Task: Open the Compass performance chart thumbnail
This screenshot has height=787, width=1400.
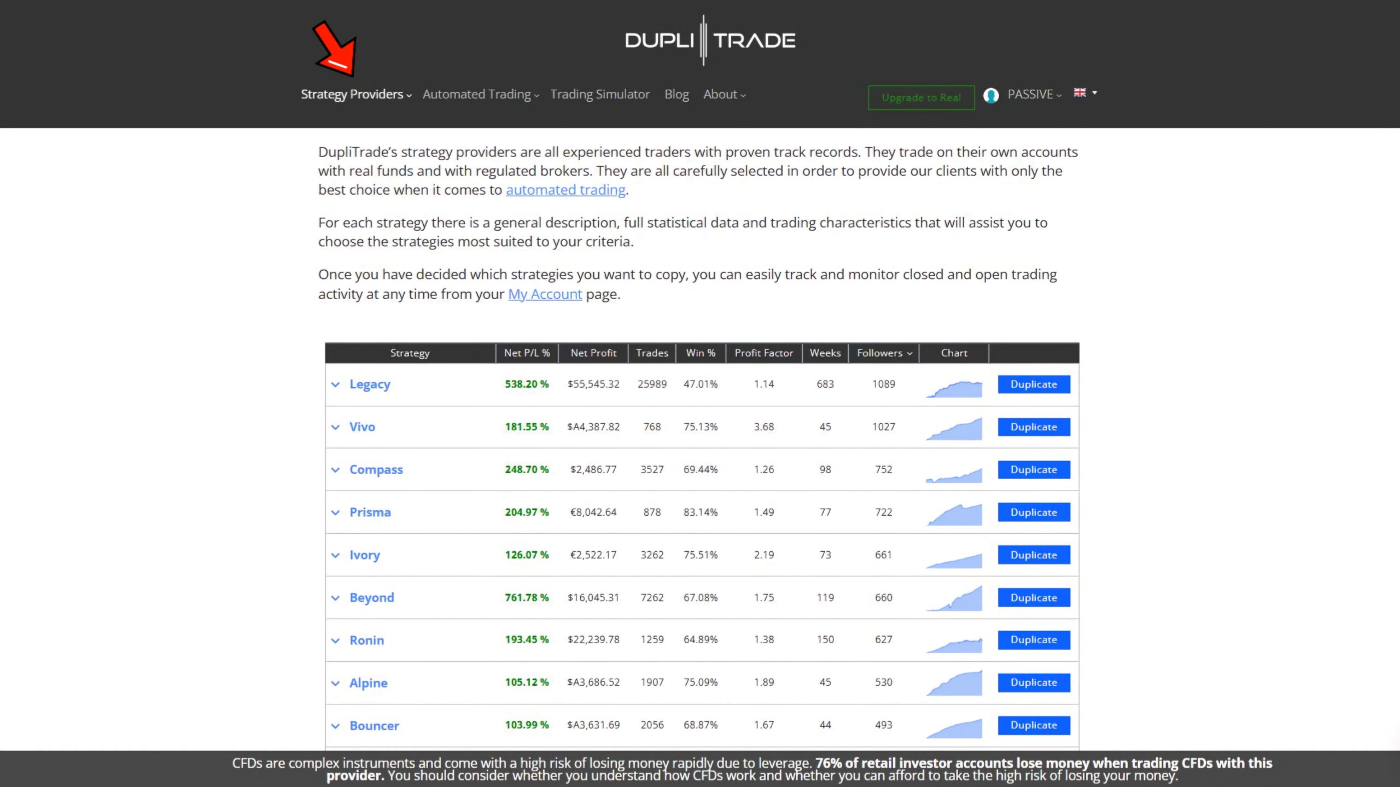Action: [954, 474]
